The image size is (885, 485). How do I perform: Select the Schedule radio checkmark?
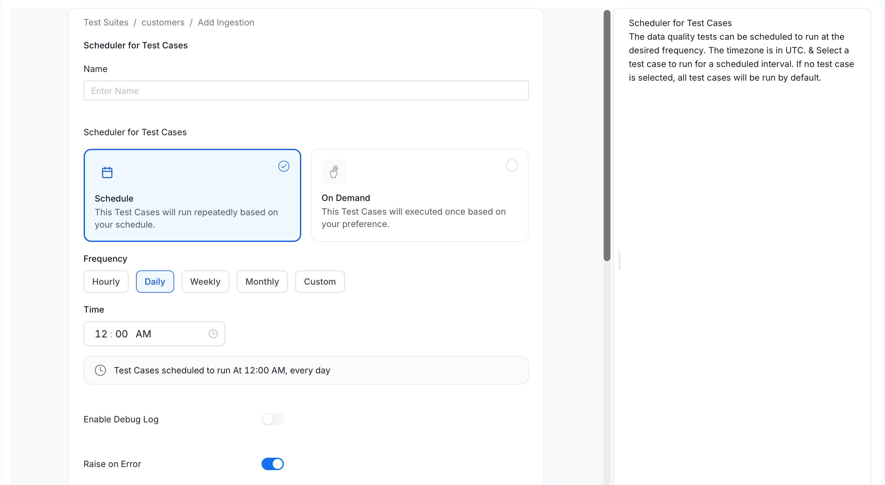(284, 166)
